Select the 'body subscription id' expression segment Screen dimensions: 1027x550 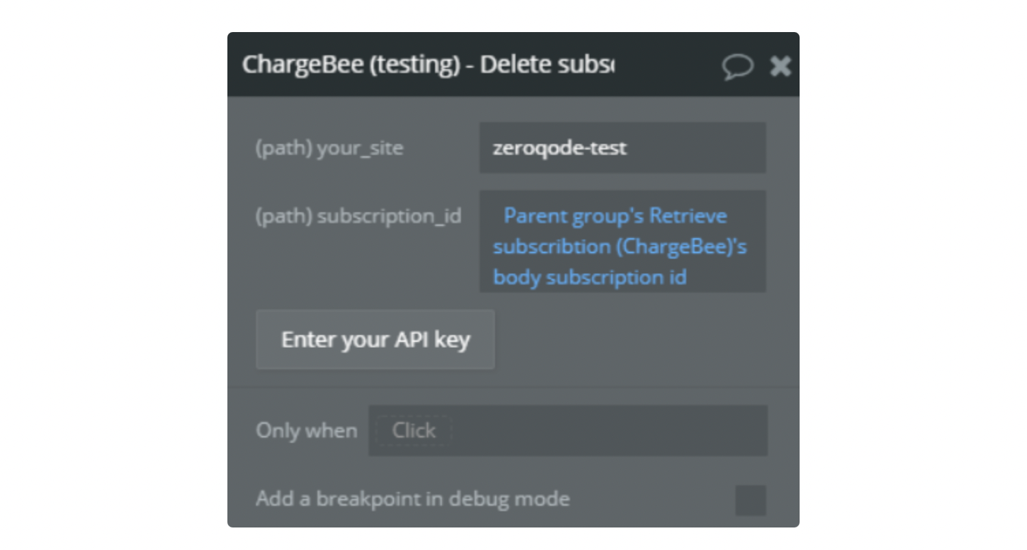(x=590, y=277)
